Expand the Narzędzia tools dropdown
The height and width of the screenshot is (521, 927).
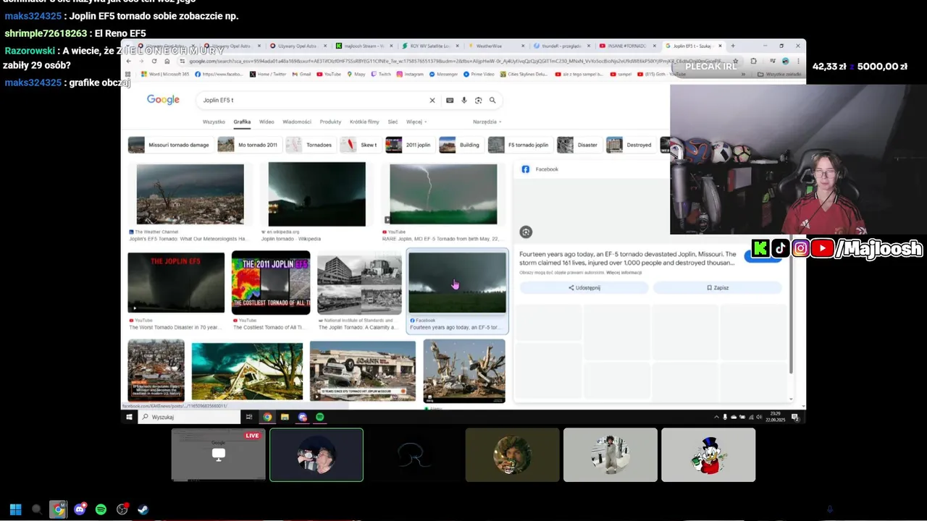pyautogui.click(x=487, y=122)
